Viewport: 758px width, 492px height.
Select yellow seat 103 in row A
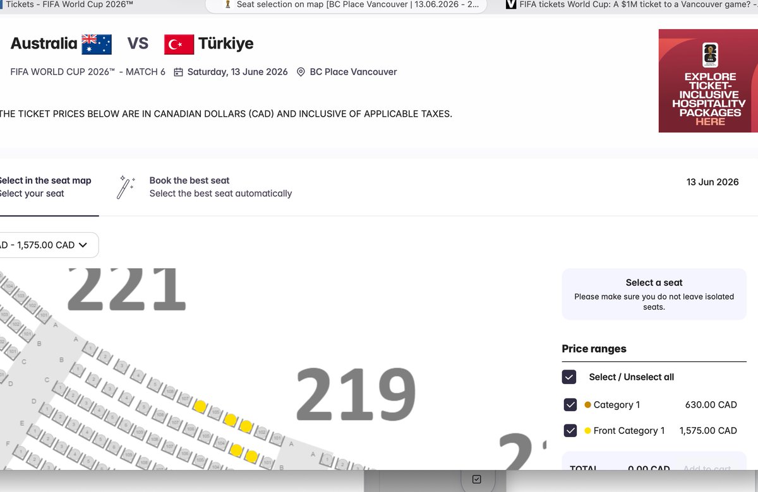point(246,427)
